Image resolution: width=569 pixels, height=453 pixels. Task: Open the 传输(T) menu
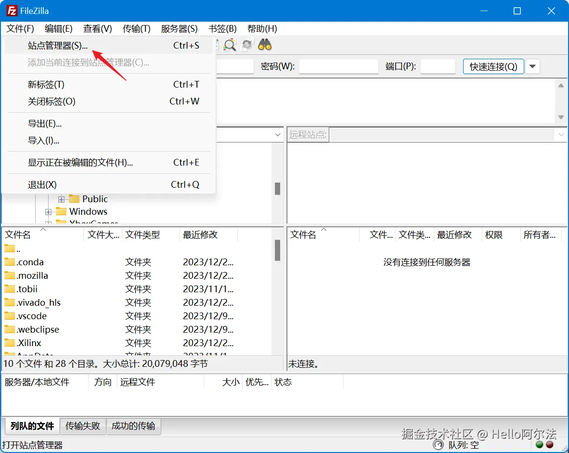pyautogui.click(x=136, y=29)
